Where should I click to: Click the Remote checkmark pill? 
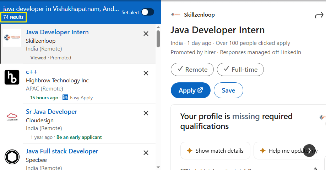(x=192, y=70)
